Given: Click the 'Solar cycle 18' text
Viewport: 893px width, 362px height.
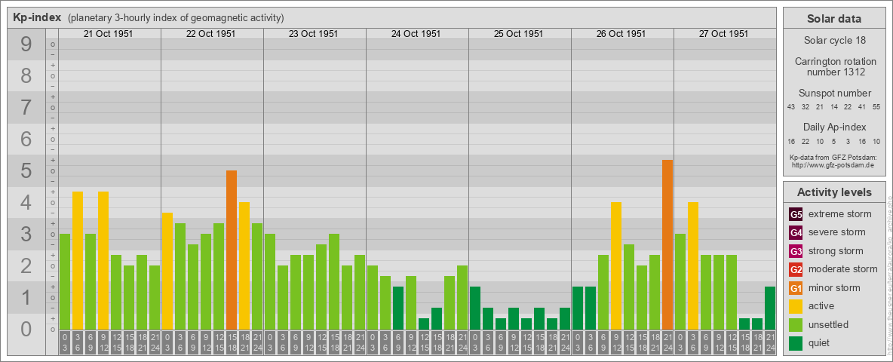Looking at the screenshot, I should click(834, 41).
